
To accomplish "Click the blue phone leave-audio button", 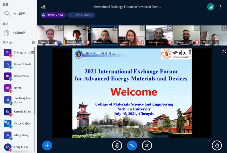I will click(x=132, y=145).
